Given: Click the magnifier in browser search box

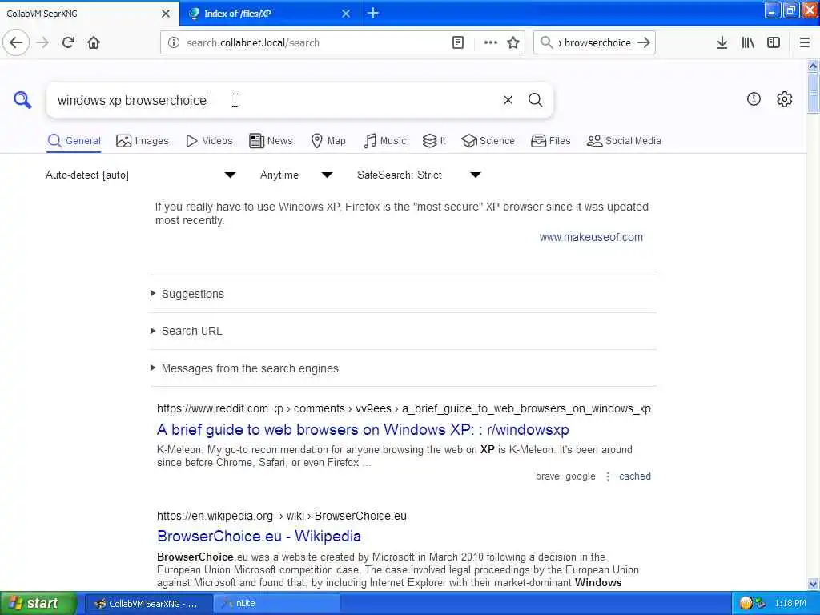Looking at the screenshot, I should (x=546, y=42).
